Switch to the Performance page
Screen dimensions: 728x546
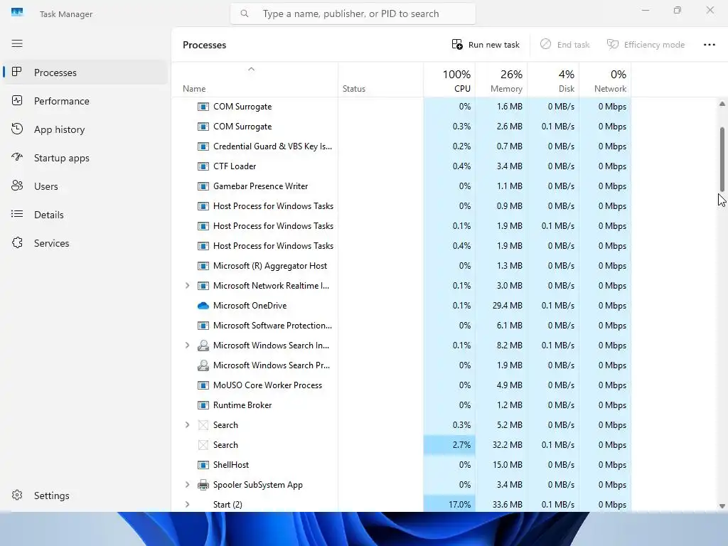[x=85, y=101]
